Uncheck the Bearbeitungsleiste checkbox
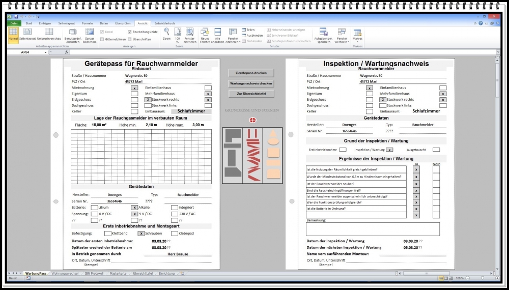509x290 pixels. (130, 32)
